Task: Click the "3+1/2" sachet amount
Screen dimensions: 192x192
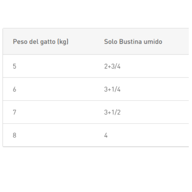Action: pyautogui.click(x=111, y=113)
